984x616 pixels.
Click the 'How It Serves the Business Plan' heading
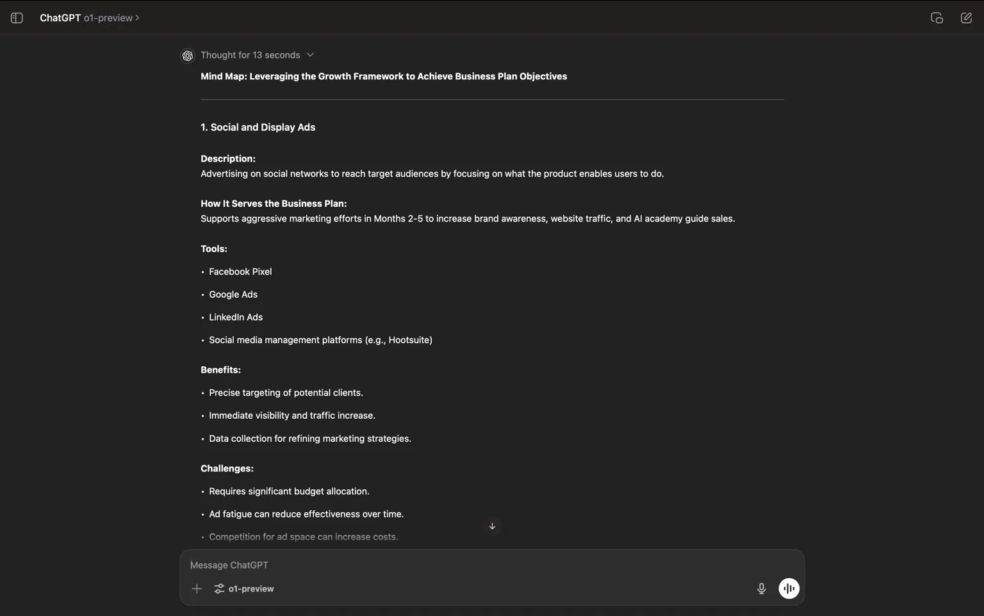click(x=274, y=204)
